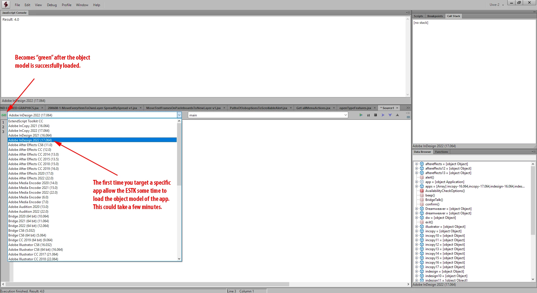Image resolution: width=537 pixels, height=293 pixels.
Task: Close the Get-allMenuActions.jsx tab
Action: pyautogui.click(x=334, y=108)
